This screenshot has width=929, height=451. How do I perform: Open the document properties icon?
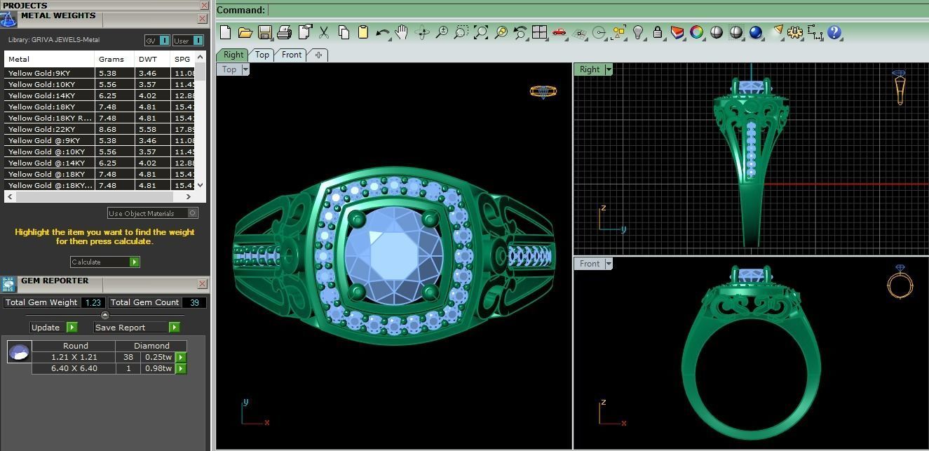pyautogui.click(x=304, y=32)
